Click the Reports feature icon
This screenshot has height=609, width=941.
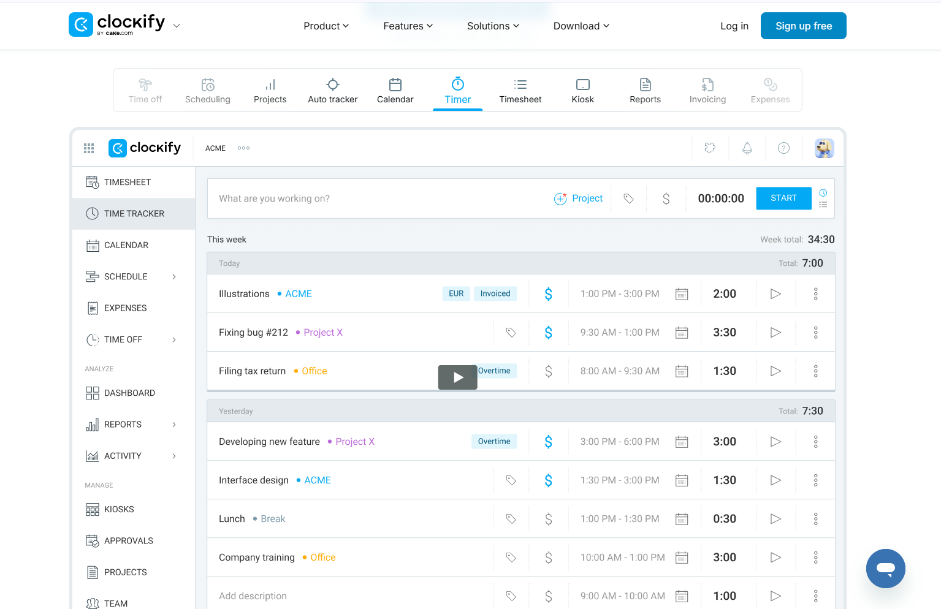pos(645,85)
